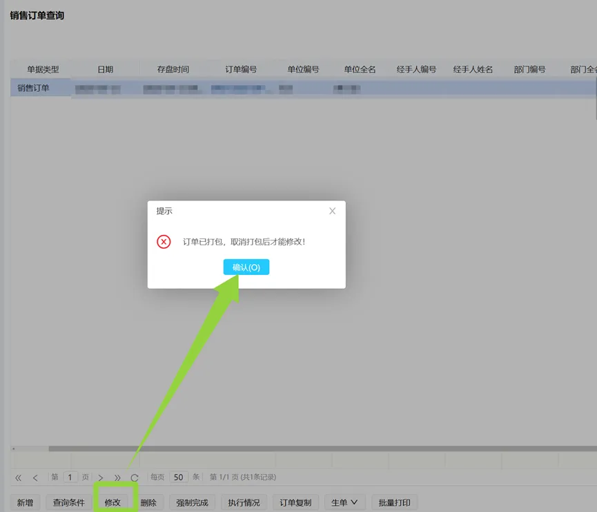Click the 确认(O) button
The width and height of the screenshot is (597, 512).
click(246, 267)
